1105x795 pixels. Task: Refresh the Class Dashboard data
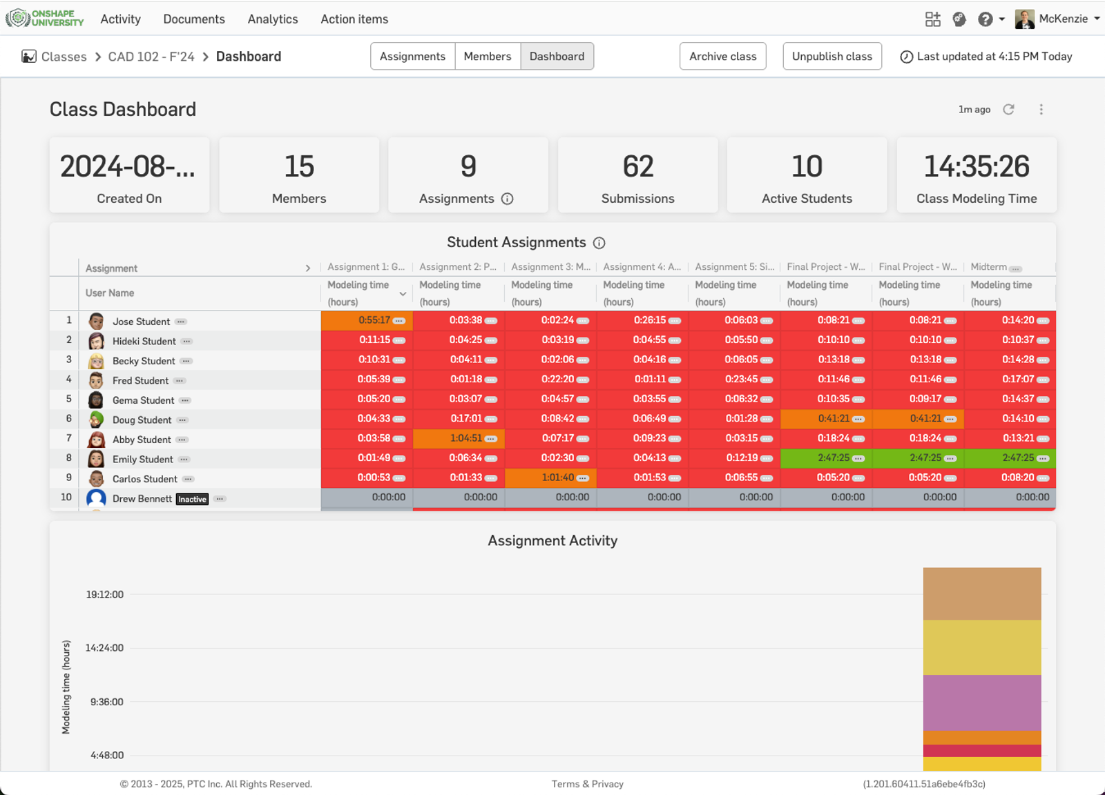[x=1008, y=109]
